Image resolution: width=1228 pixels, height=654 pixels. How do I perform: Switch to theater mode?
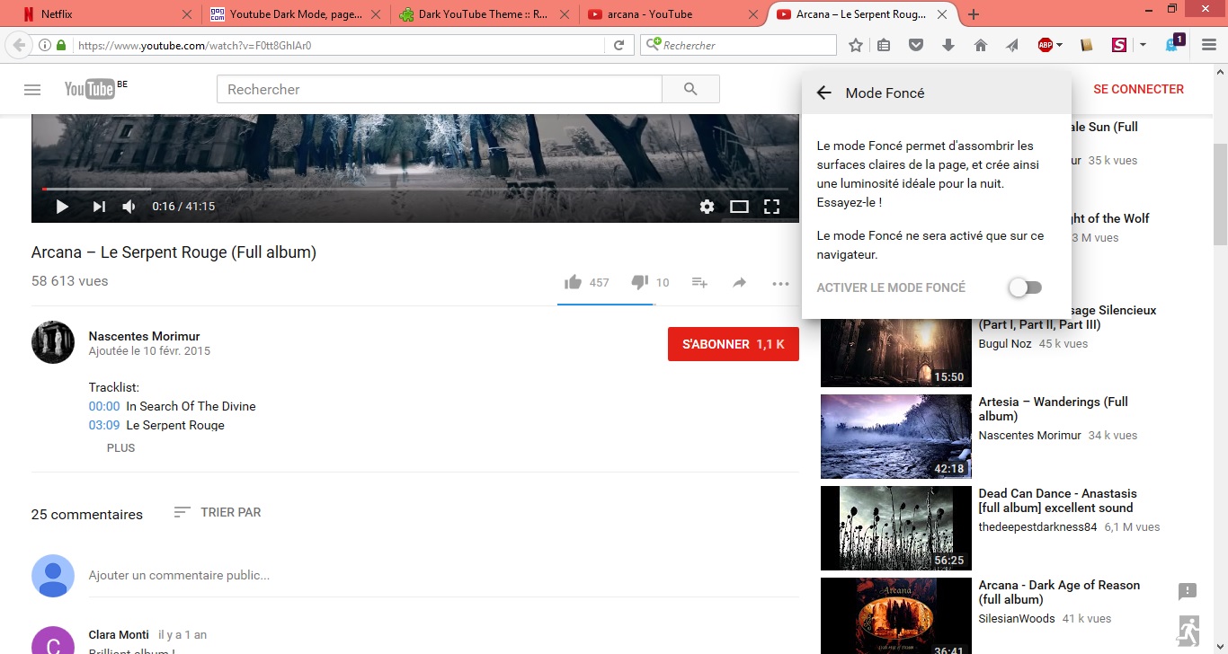[x=739, y=207]
